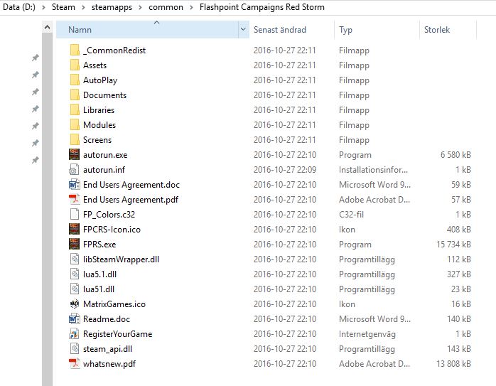Open the Namn column filter dropdown arrow
496x386 pixels.
pos(243,29)
